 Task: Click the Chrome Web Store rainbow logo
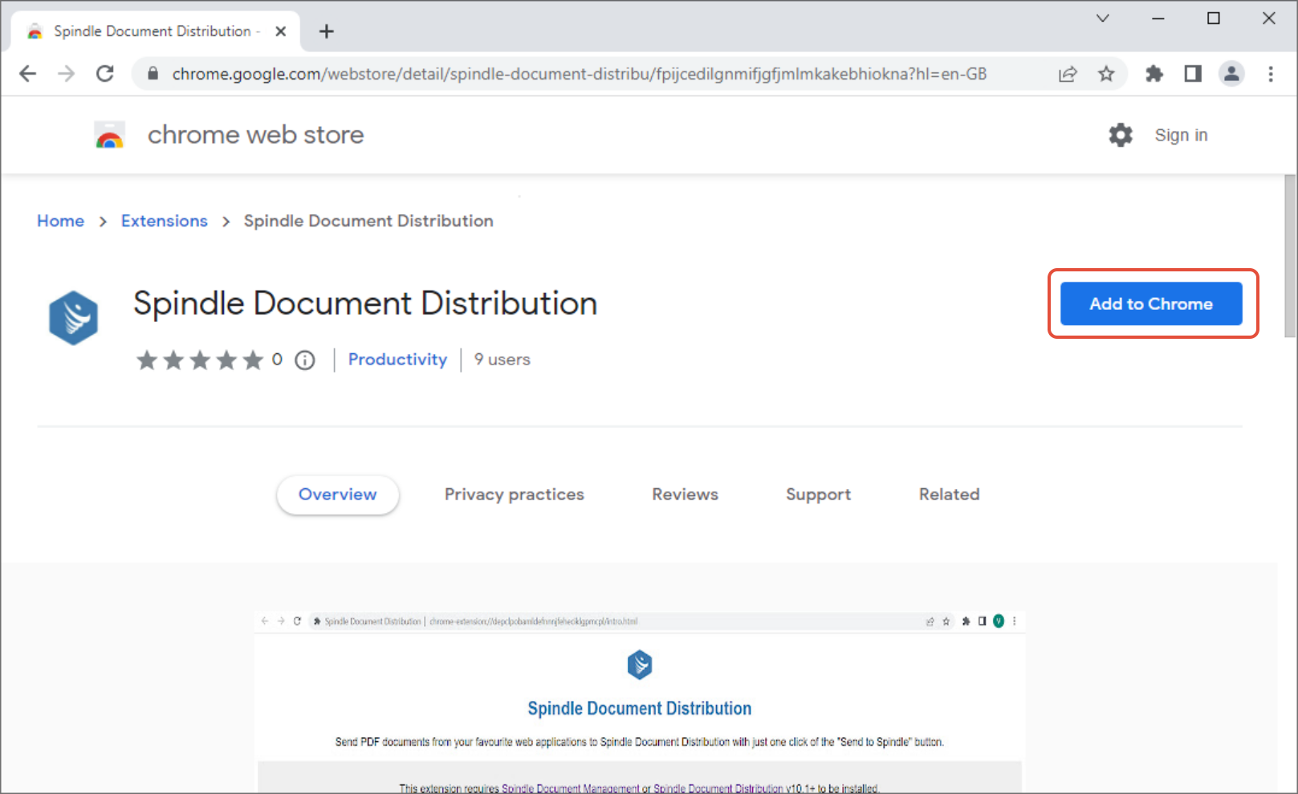point(110,135)
